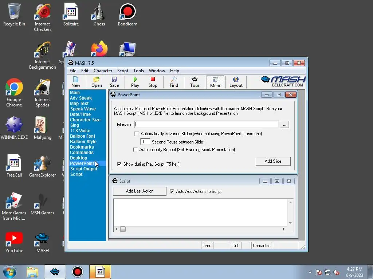Open the Edit menu
This screenshot has height=279, width=373.
point(85,71)
